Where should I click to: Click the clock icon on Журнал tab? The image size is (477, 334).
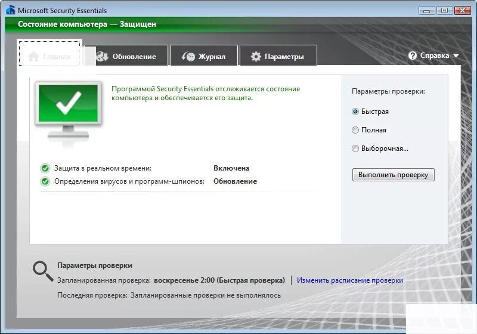(188, 56)
